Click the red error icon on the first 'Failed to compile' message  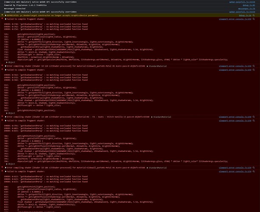tap(3, 19)
